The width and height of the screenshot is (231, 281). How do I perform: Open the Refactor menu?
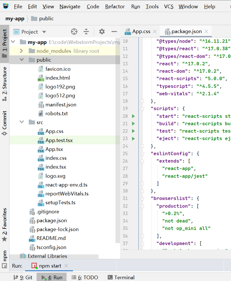pos(115,7)
